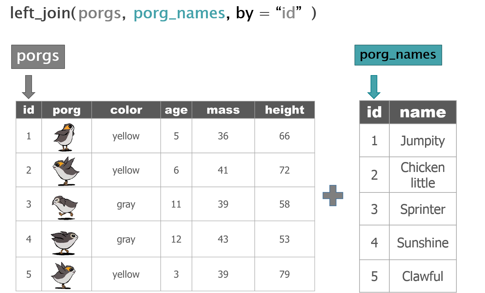The height and width of the screenshot is (293, 485).
Task: Click the name column header
Action: [x=423, y=112]
